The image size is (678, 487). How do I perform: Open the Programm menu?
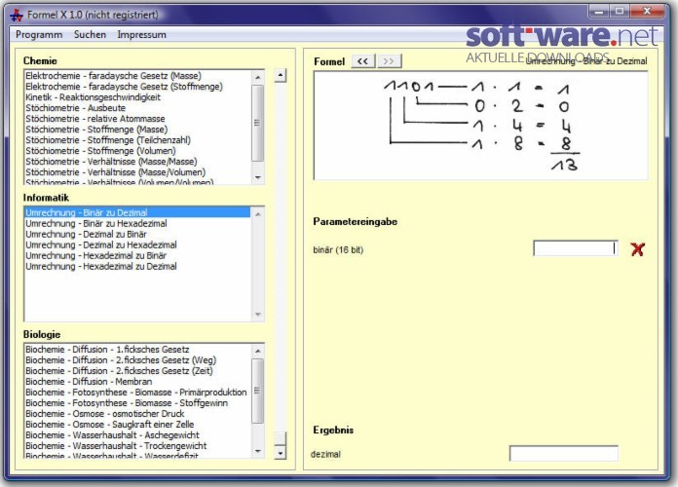(39, 35)
